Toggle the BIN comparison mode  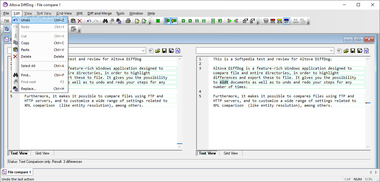pyautogui.click(x=280, y=21)
